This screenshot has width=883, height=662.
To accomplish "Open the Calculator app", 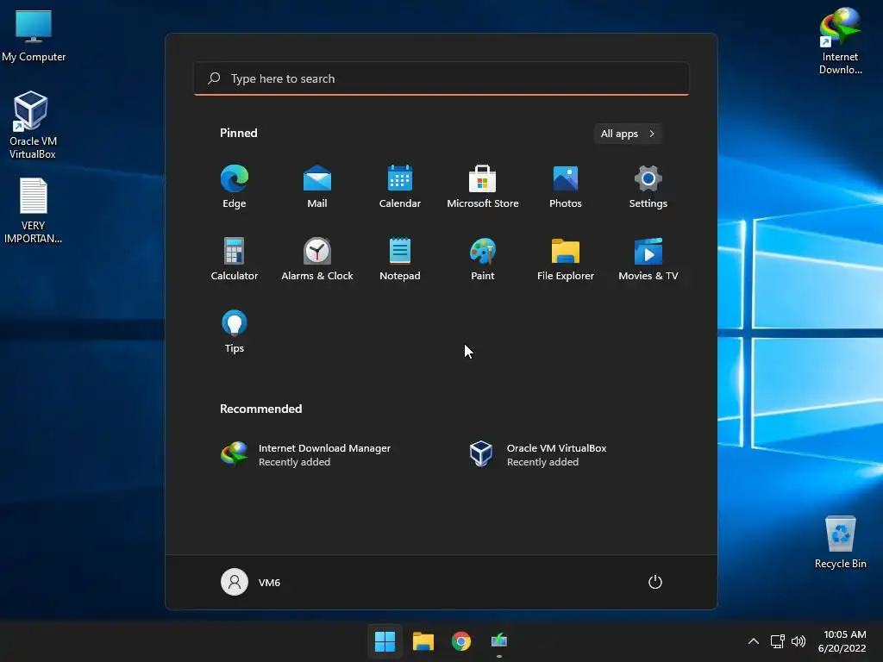I will [235, 259].
